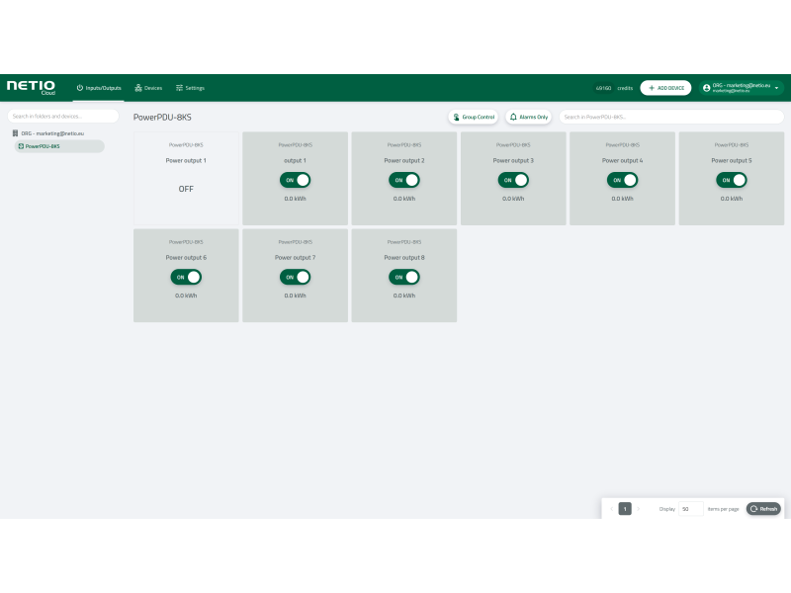Switch to the Devices tab

tap(148, 88)
